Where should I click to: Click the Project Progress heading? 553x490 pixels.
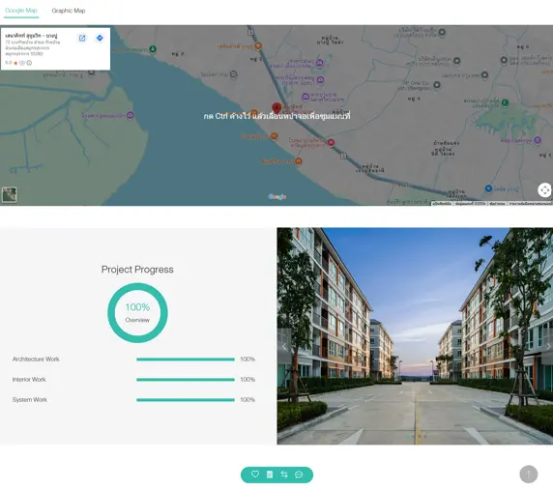(x=137, y=270)
